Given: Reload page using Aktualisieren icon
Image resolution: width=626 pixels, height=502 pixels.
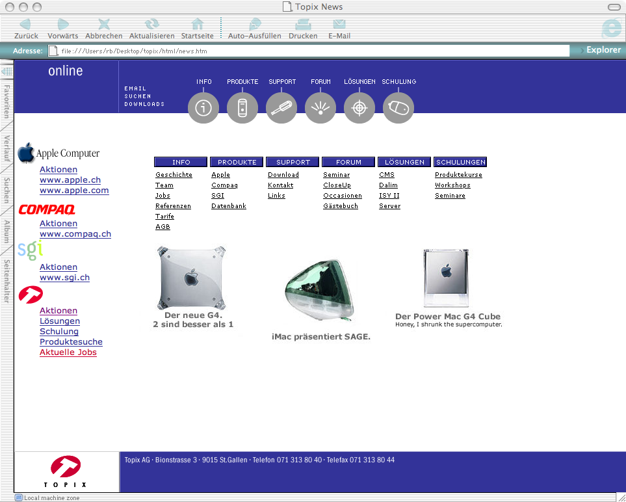Looking at the screenshot, I should (151, 24).
